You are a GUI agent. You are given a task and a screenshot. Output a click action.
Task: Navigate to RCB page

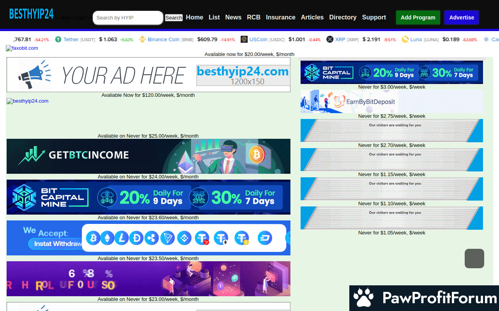click(254, 17)
